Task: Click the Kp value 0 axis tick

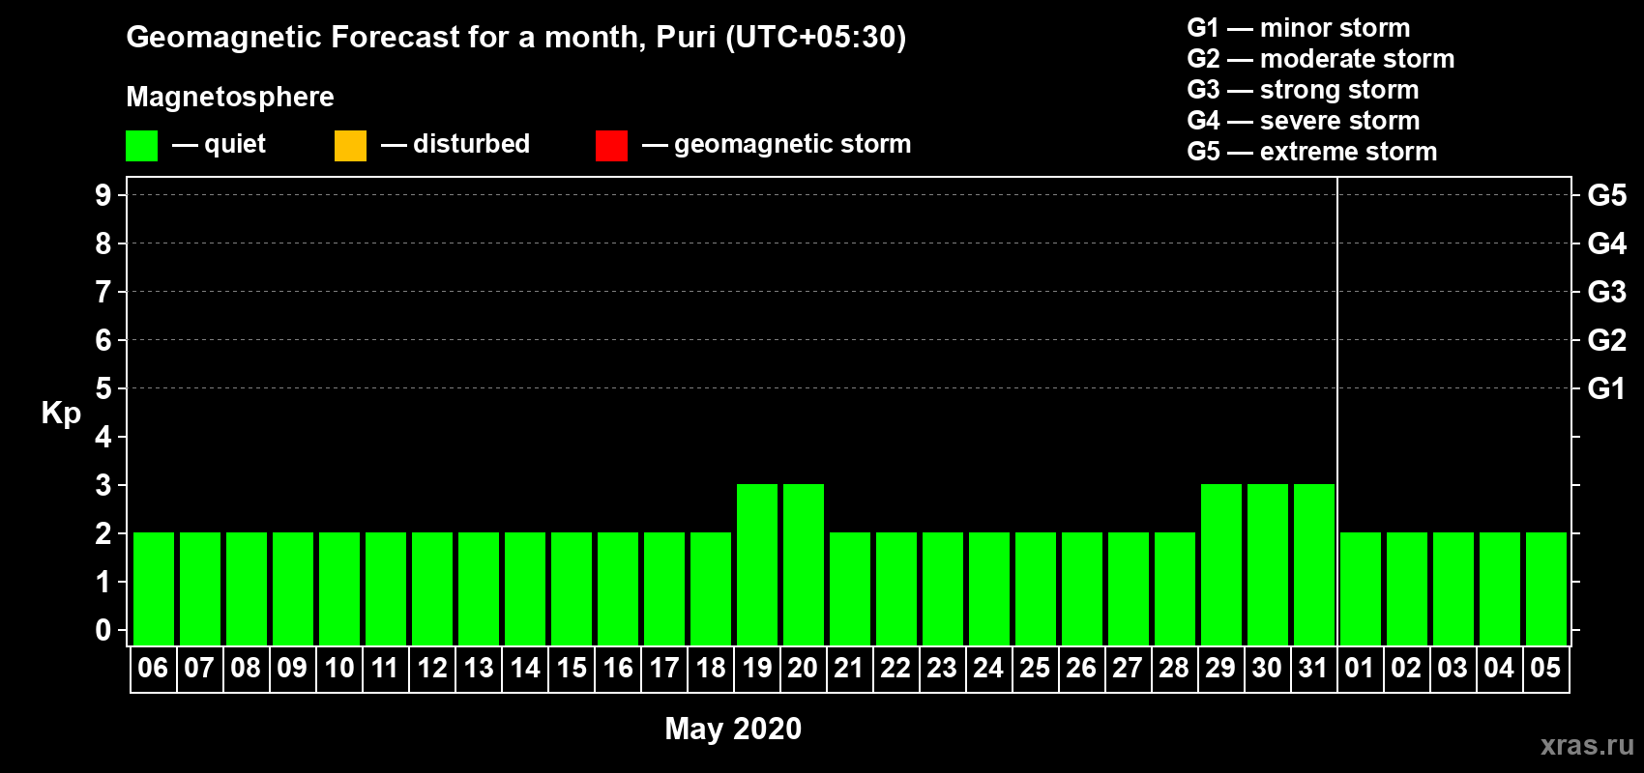Action: [103, 630]
